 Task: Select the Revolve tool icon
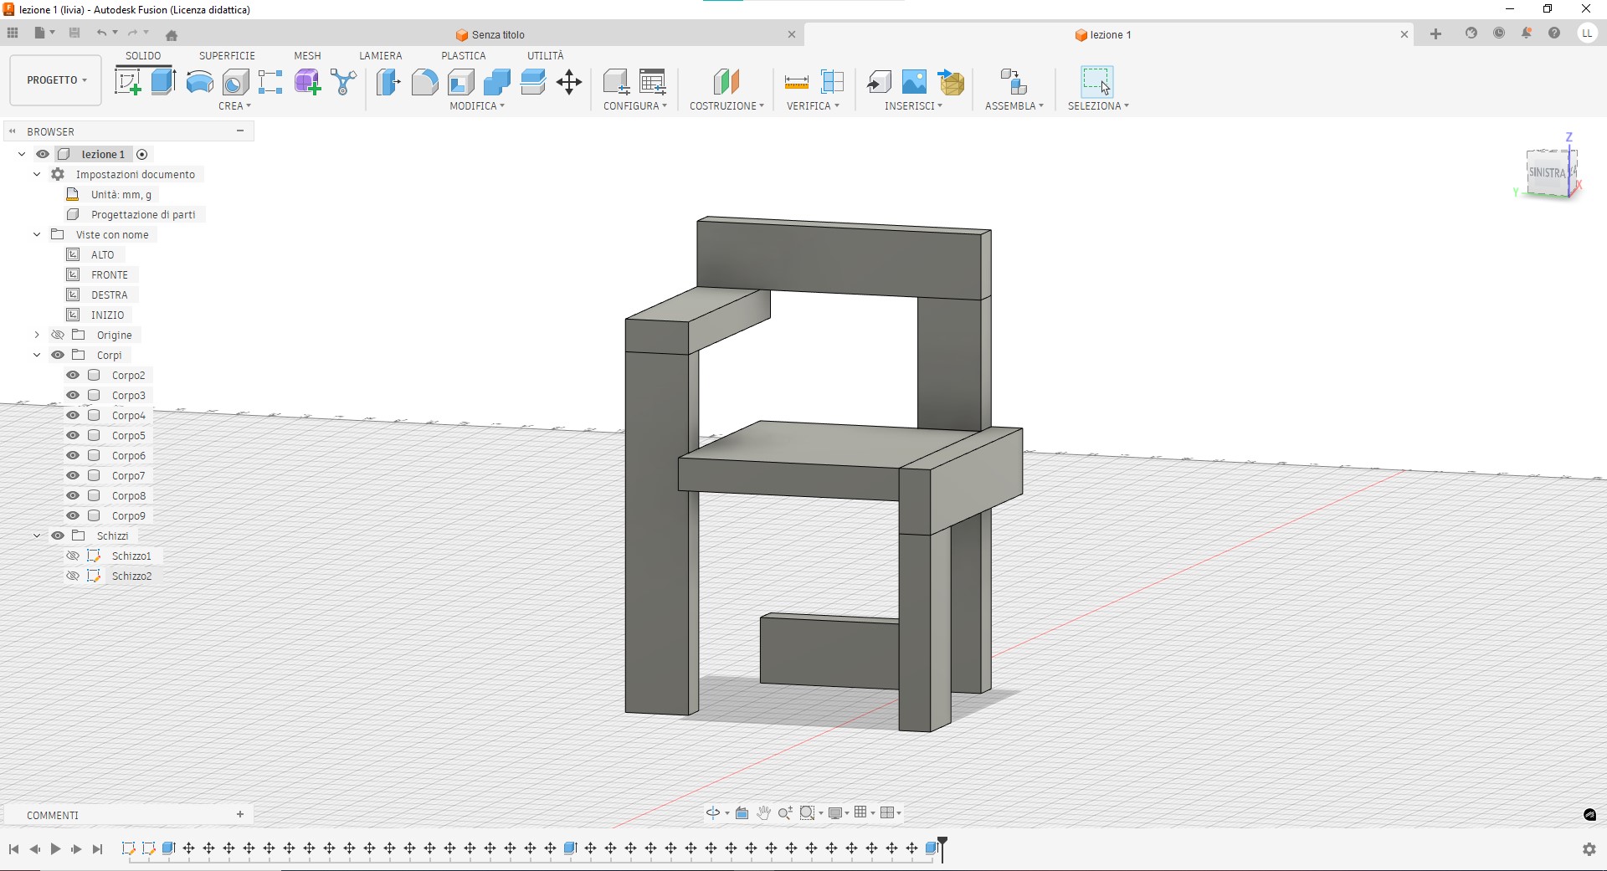click(x=199, y=82)
